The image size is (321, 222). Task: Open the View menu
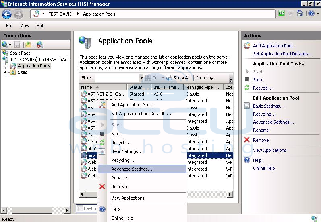25,26
